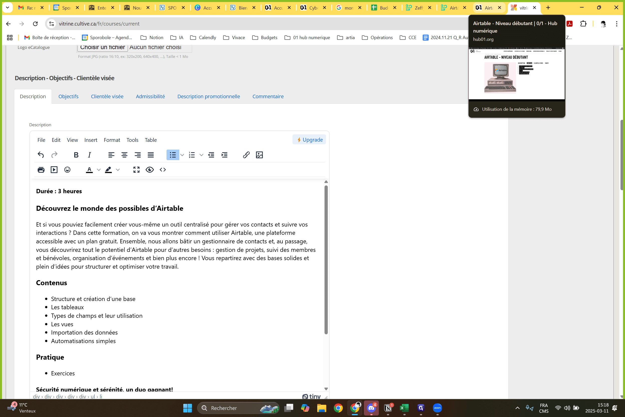
Task: Open Excel from the taskbar
Action: point(404,408)
